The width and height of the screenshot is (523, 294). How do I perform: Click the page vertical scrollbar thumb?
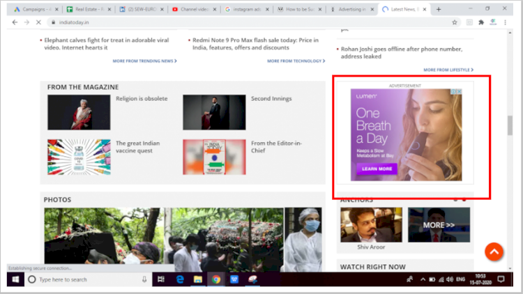pos(509,125)
